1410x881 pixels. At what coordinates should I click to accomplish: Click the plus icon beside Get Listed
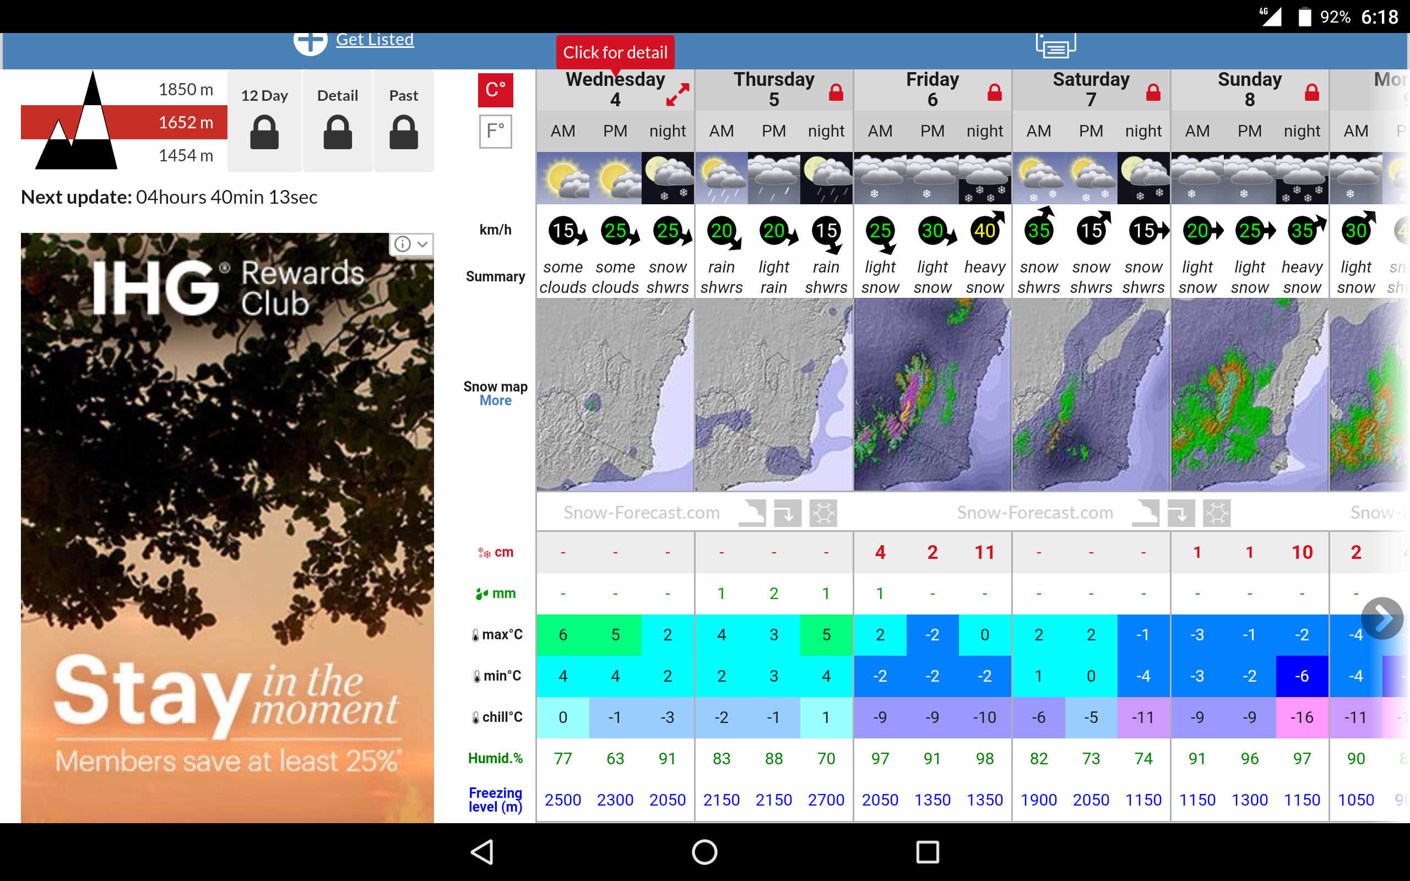click(x=310, y=42)
